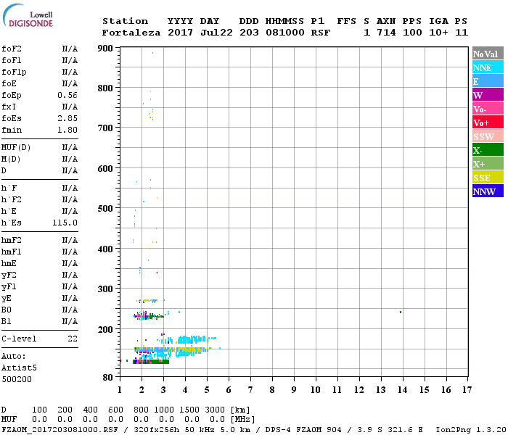Click the Lowell Digisonde logo
This screenshot has height=435, width=508.
tap(25, 17)
